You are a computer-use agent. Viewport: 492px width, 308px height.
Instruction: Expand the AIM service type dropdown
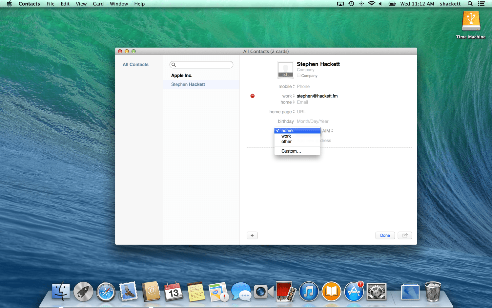[328, 131]
